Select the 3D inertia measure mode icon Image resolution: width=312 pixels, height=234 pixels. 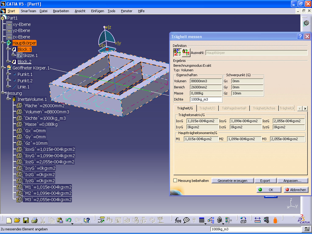pos(177,52)
